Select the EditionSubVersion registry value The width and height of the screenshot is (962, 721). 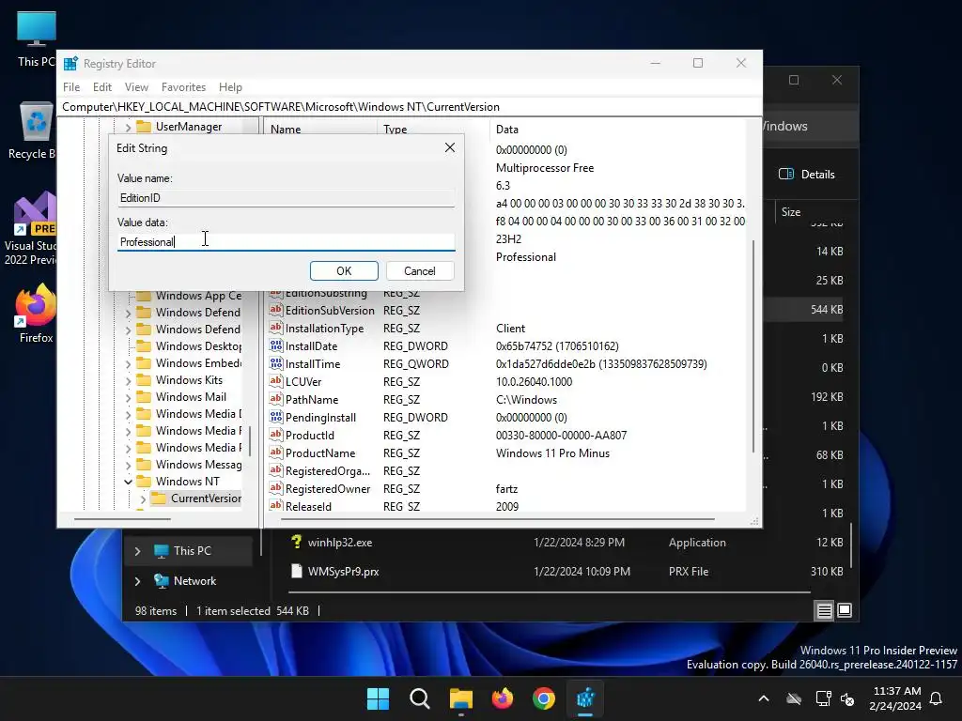(330, 310)
